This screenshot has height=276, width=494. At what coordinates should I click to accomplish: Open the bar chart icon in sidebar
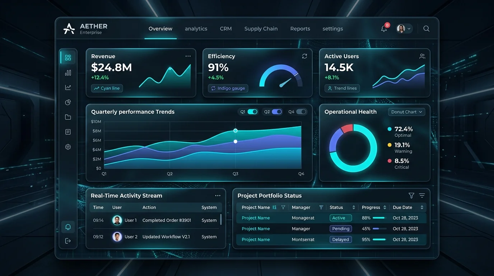pos(68,73)
